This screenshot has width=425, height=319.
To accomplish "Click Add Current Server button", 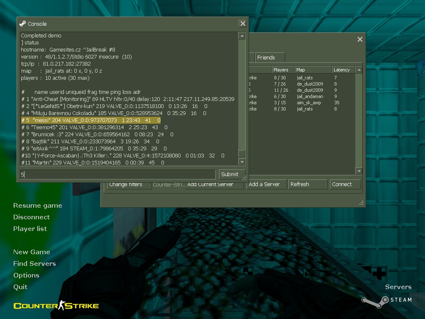I will (214, 185).
